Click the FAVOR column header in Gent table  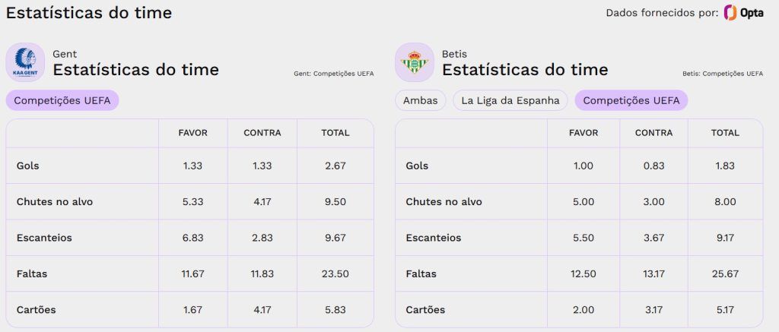[192, 133]
